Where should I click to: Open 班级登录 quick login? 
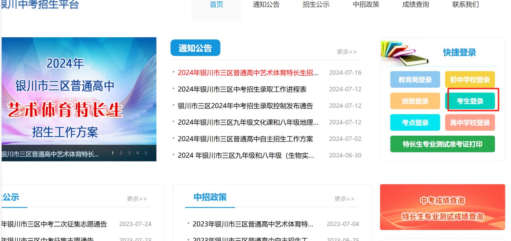click(415, 101)
